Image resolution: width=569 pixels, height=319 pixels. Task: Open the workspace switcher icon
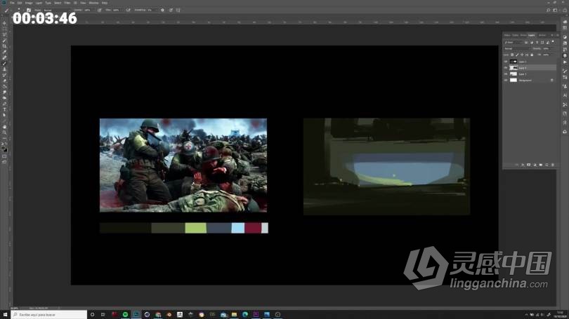pos(555,10)
